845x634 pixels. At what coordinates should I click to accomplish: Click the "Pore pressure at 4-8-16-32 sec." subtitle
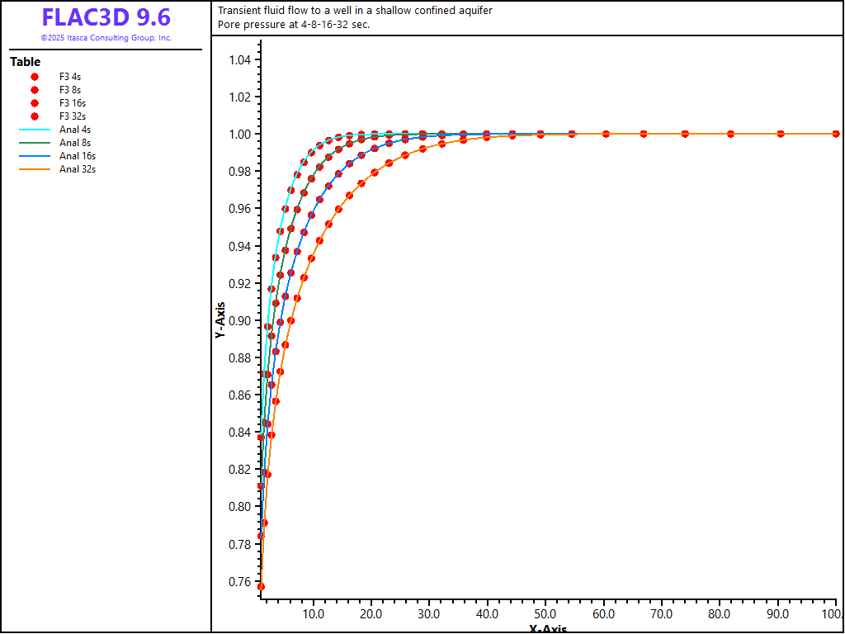pyautogui.click(x=294, y=24)
